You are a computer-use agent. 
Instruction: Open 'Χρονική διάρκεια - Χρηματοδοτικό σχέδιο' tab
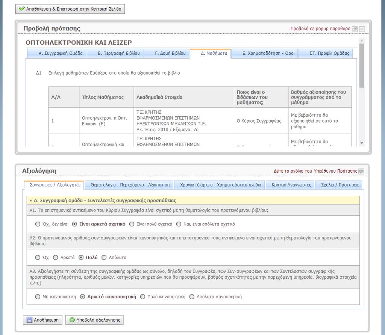220,185
